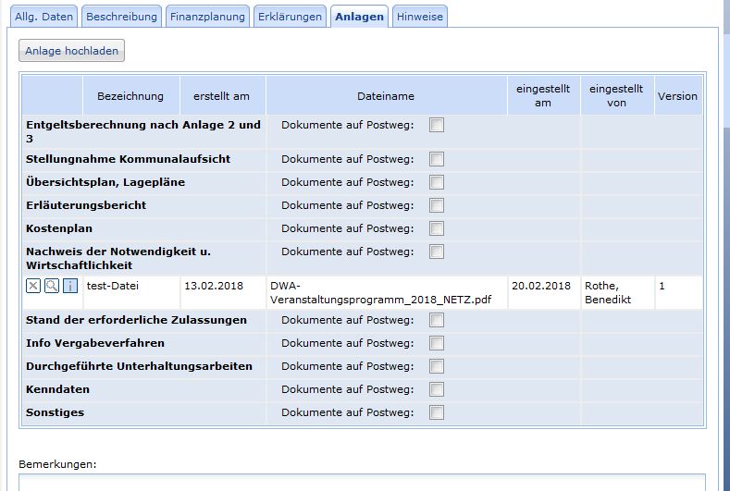Click the eingestellt von column header
Image resolution: width=730 pixels, height=491 pixels.
tap(616, 96)
